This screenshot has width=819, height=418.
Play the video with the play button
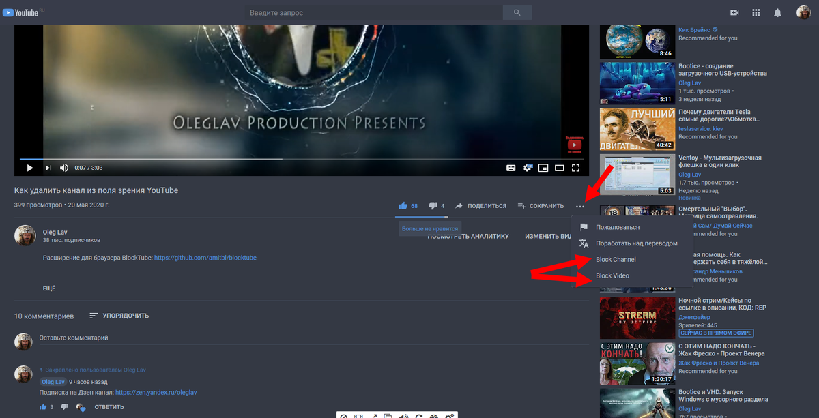point(29,168)
